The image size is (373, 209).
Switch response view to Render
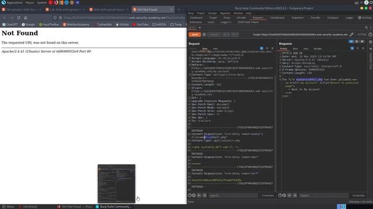click(x=318, y=49)
